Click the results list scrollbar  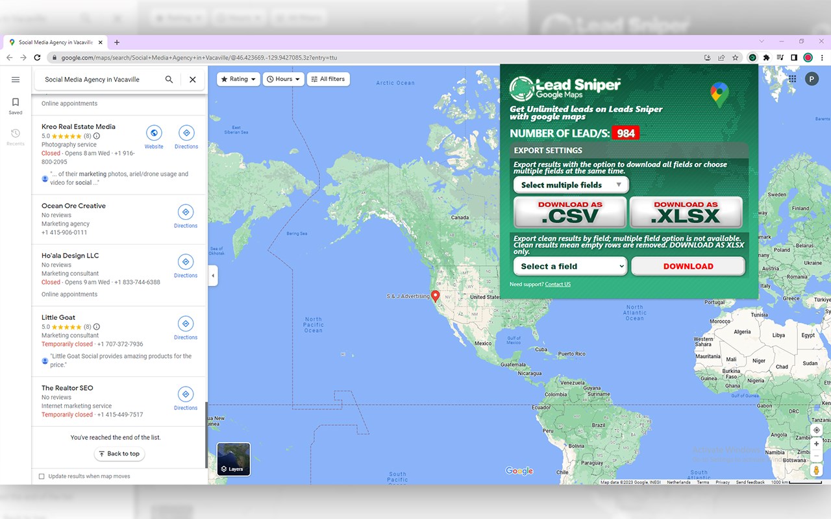pos(206,435)
